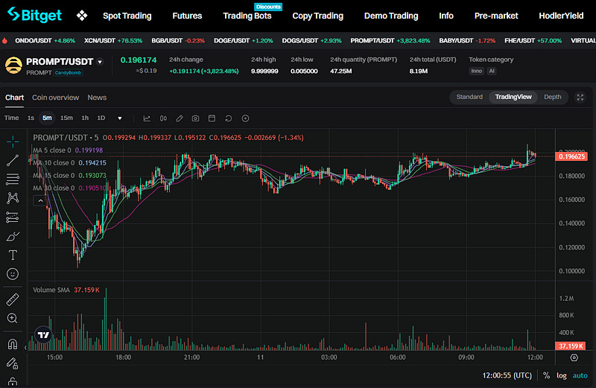Select the crosshair cursor tool

[13, 141]
